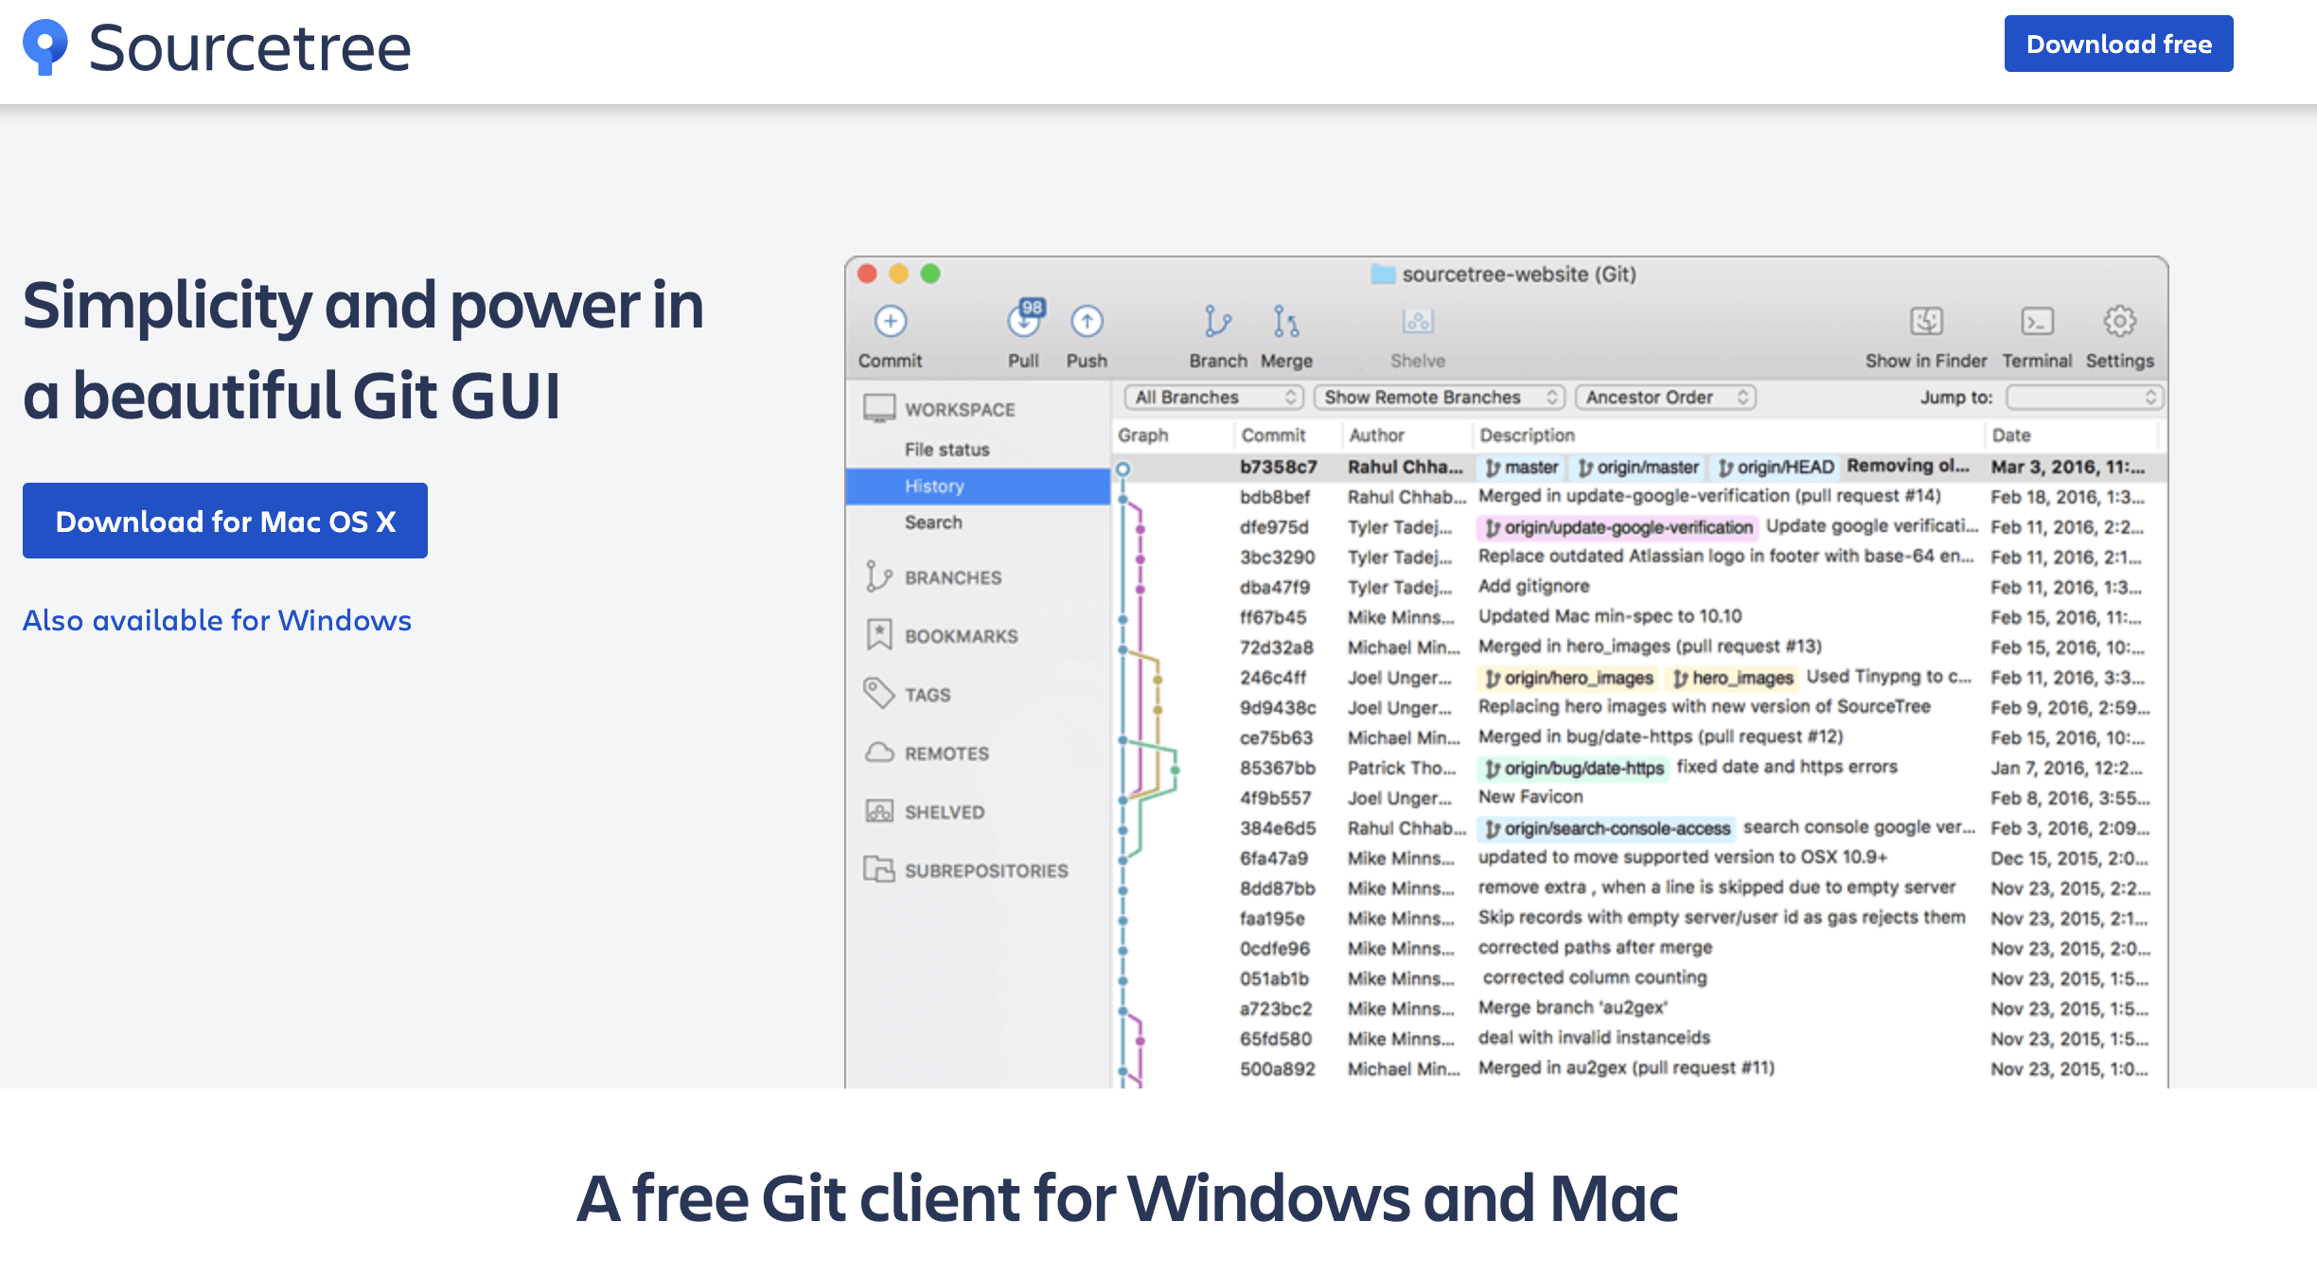The width and height of the screenshot is (2317, 1274).
Task: Click the Merge toolbar icon
Action: (1285, 323)
